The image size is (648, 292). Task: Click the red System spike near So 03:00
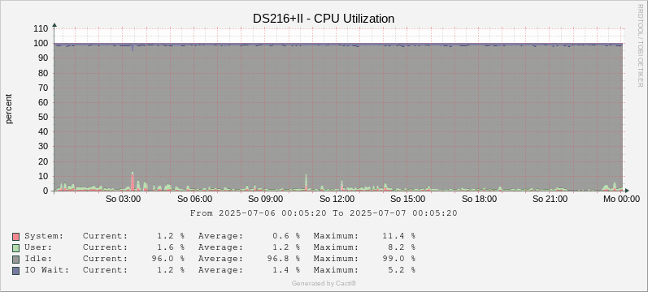133,182
